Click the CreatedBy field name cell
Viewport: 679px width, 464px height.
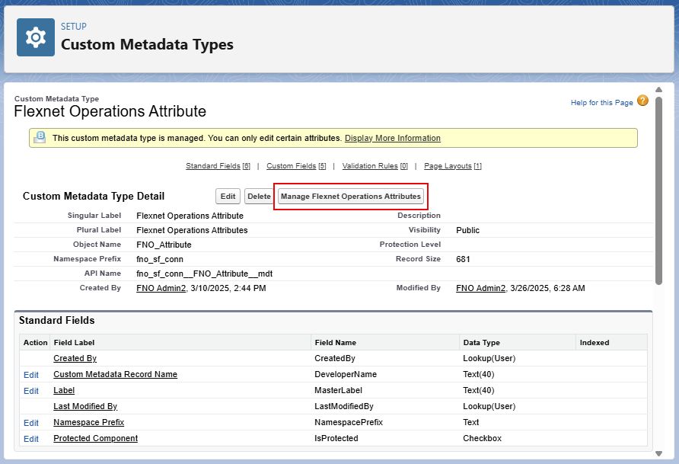tap(335, 358)
